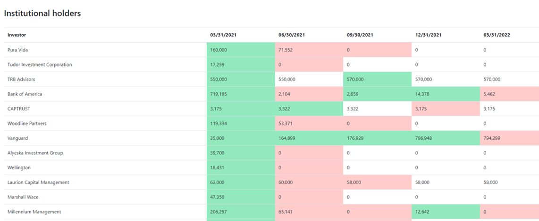Click Wellington's 18,431 cell

tap(241, 167)
